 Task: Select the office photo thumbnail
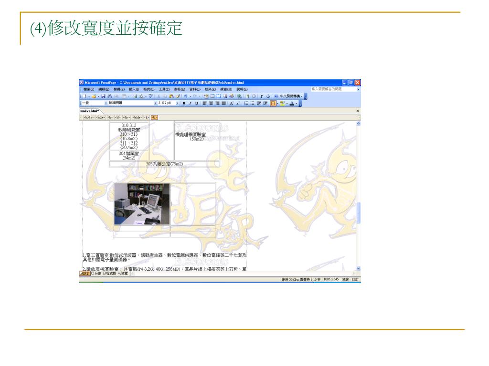[x=142, y=204]
